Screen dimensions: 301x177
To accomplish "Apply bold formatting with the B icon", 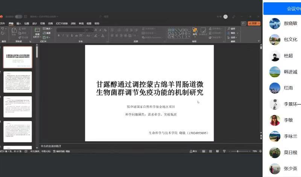I will (59, 35).
